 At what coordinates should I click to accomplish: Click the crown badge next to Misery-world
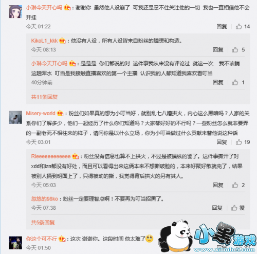point(60,113)
